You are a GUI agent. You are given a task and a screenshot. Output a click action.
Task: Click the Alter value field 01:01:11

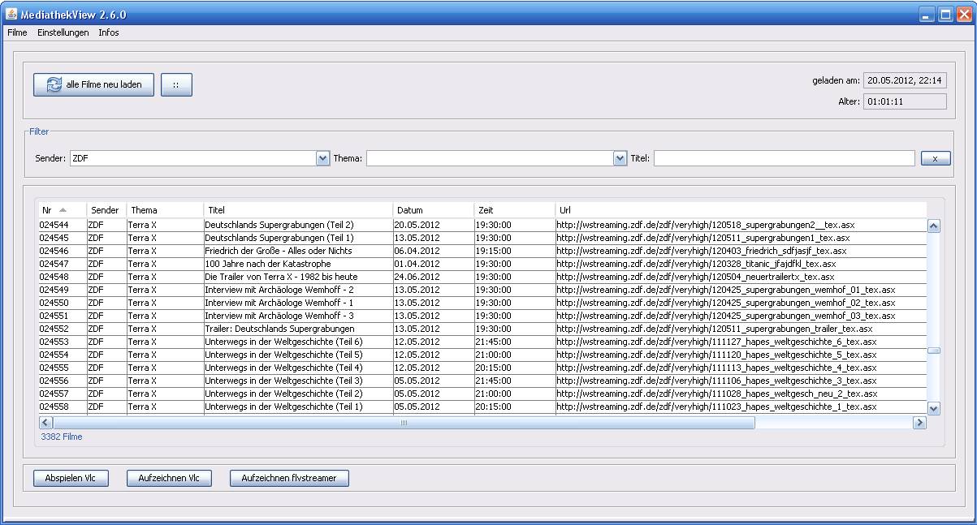tap(905, 101)
